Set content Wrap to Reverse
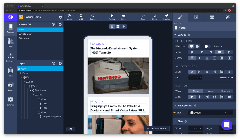The image size is (240, 139). (x=226, y=91)
